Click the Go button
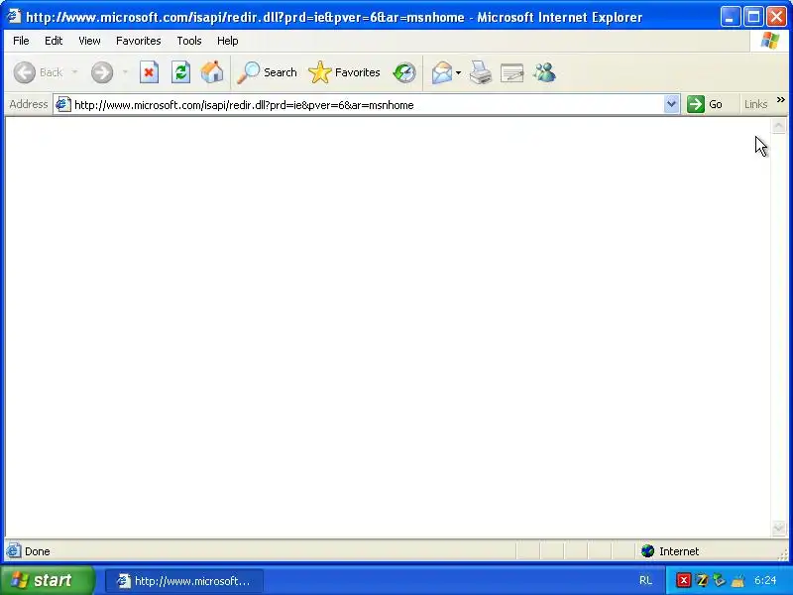The height and width of the screenshot is (595, 793). 705,104
